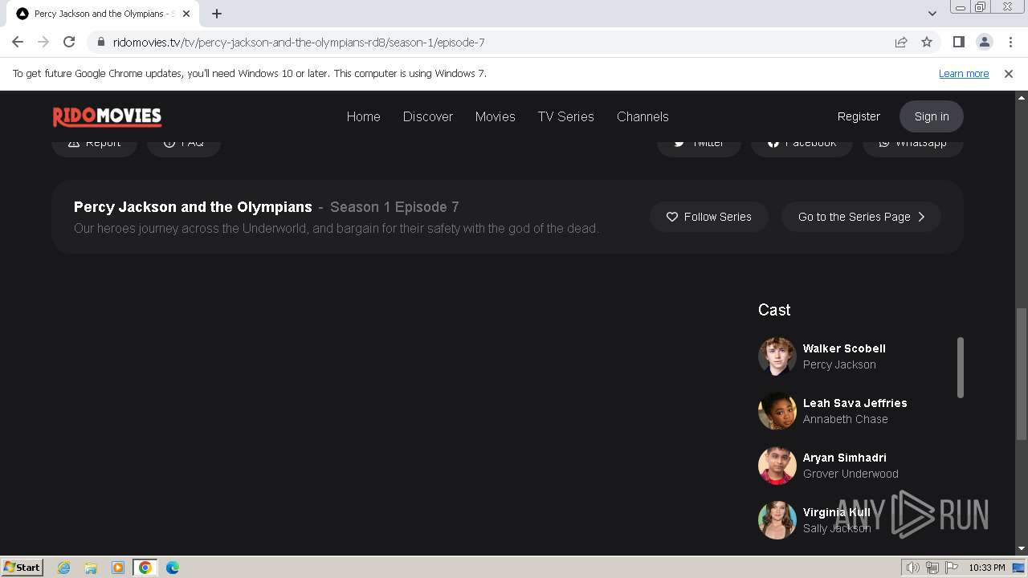Click the Sign in button
Screen dimensions: 1028x578
click(932, 116)
